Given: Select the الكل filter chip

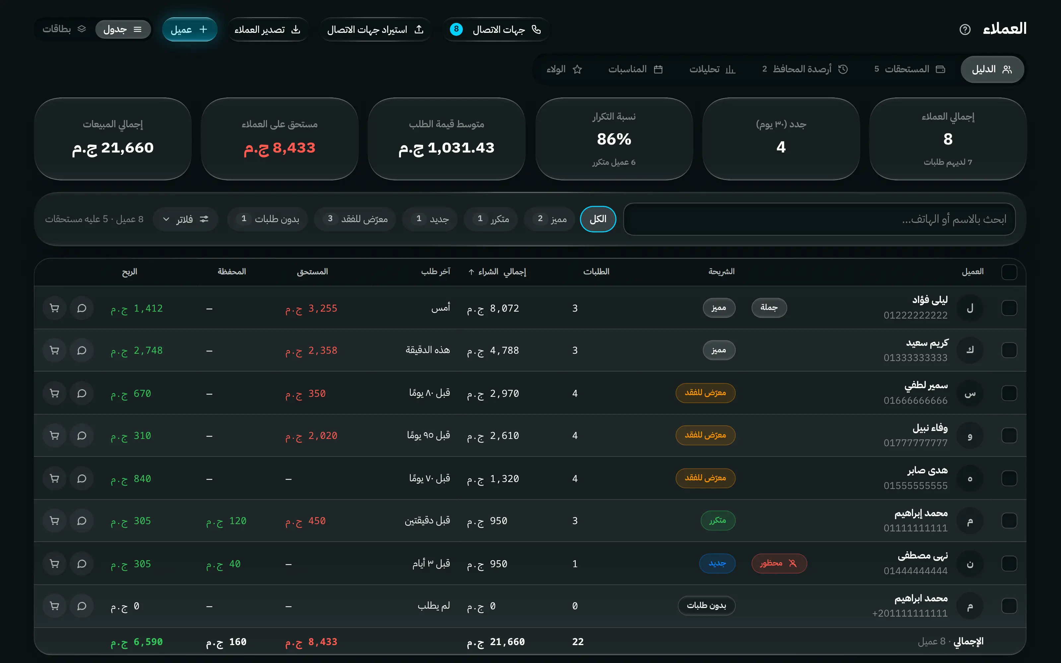Looking at the screenshot, I should [x=598, y=219].
